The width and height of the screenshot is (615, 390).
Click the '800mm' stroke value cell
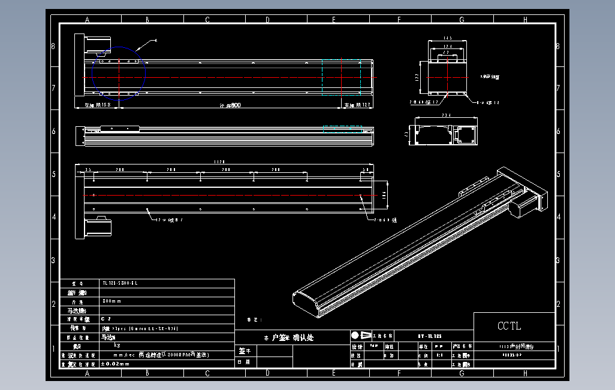167,301
